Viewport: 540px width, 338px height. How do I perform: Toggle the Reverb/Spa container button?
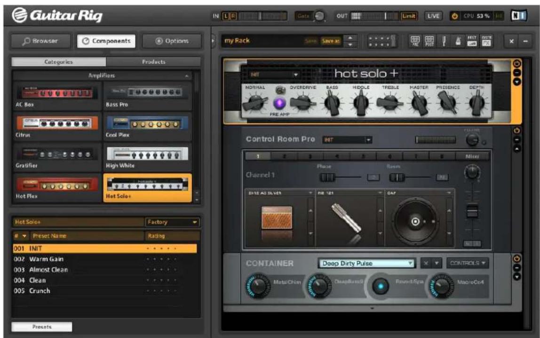coord(381,286)
